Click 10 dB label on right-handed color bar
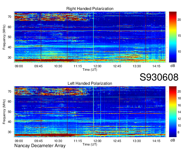Image resolution: width=184 pixels, height=149 pixels. pyautogui.click(x=179, y=52)
